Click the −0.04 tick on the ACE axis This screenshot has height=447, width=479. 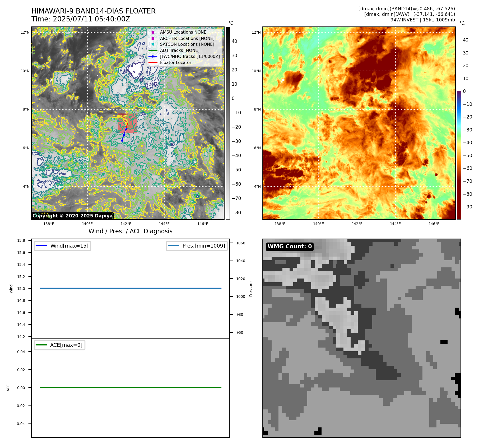pyautogui.click(x=20, y=424)
